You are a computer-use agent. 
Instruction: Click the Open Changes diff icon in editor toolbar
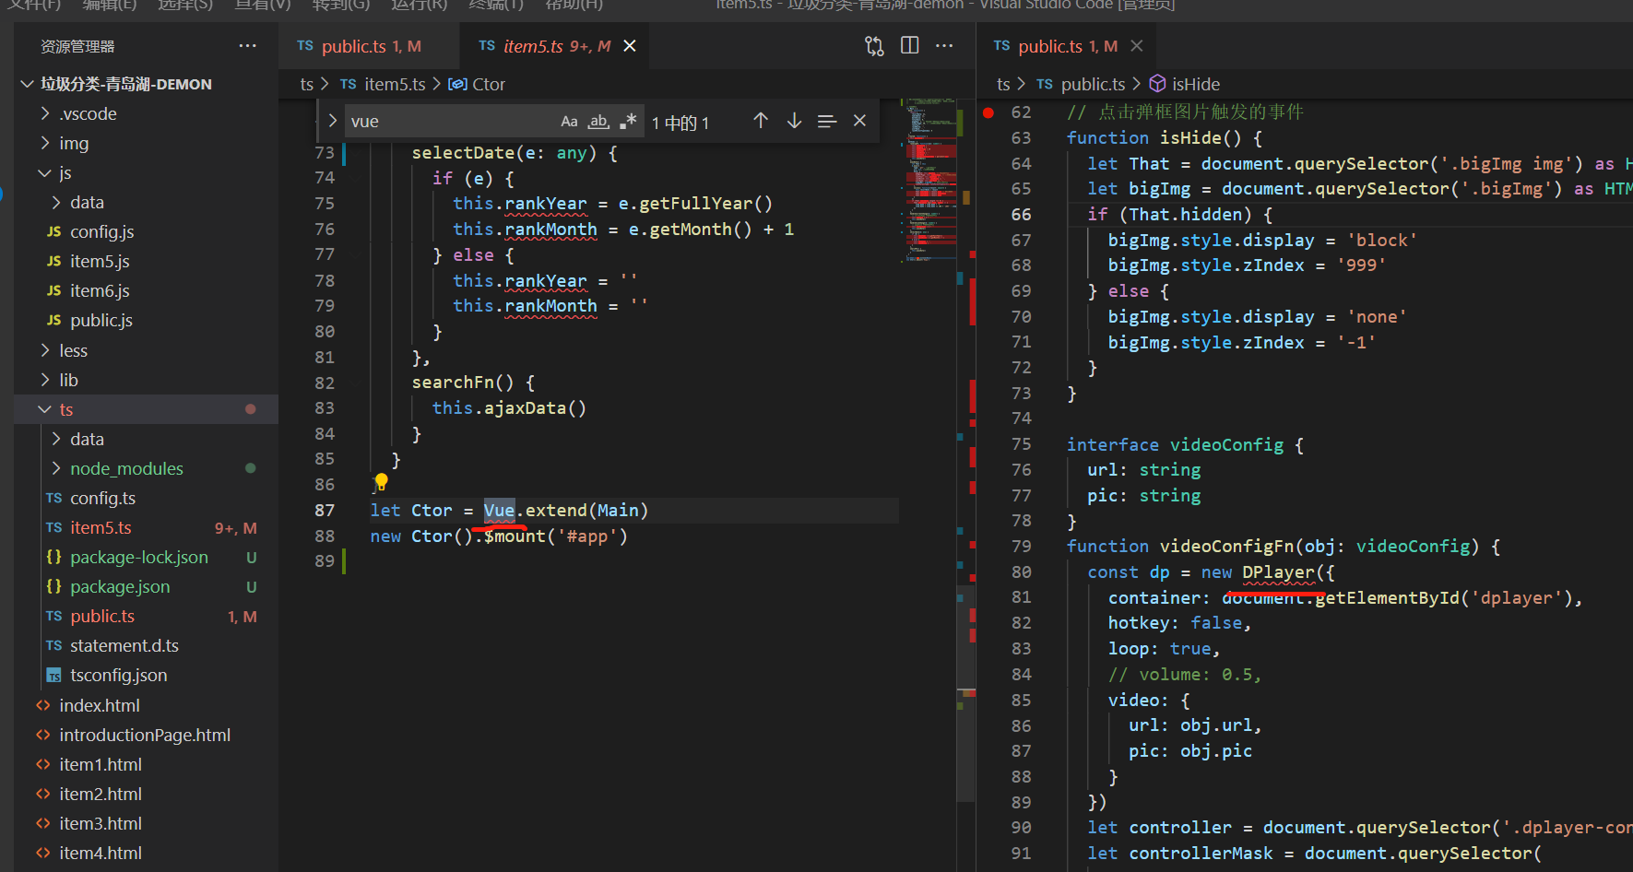pos(874,45)
